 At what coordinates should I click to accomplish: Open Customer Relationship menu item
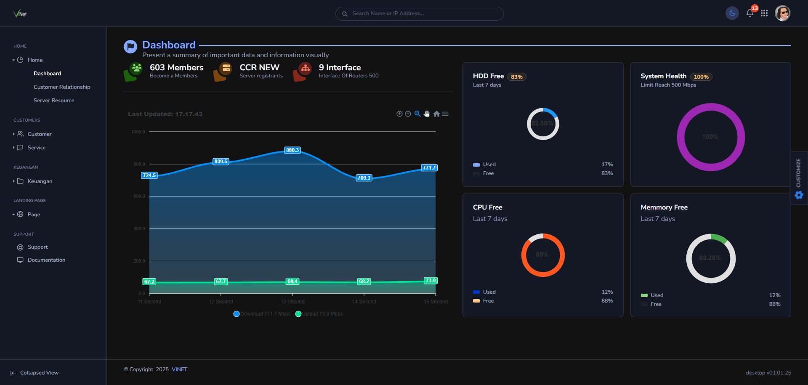click(62, 87)
